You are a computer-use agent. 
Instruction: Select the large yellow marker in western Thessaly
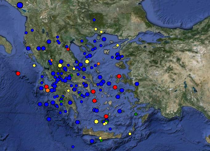(60, 66)
